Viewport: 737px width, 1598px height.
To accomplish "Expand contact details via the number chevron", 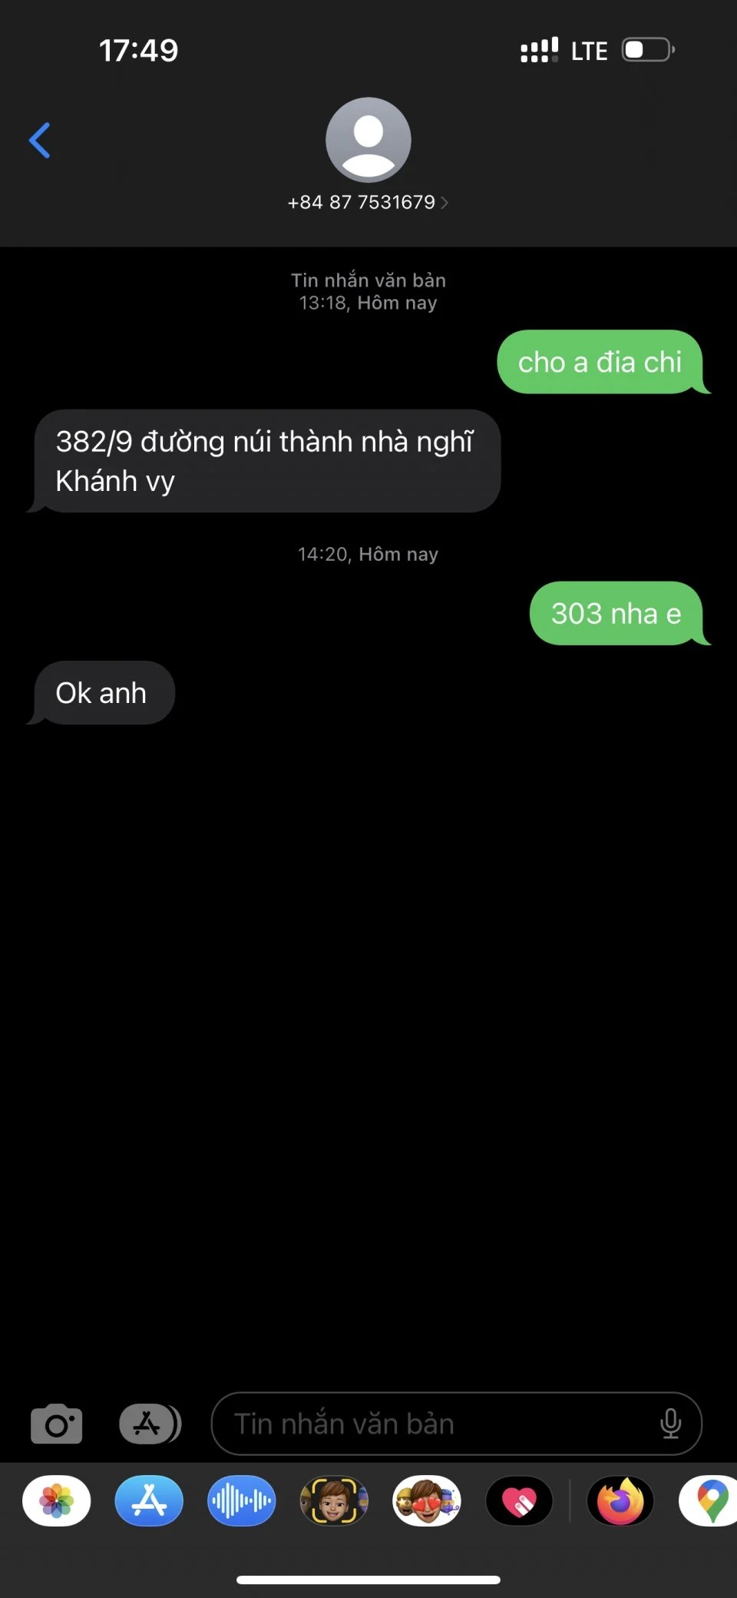I will [445, 202].
